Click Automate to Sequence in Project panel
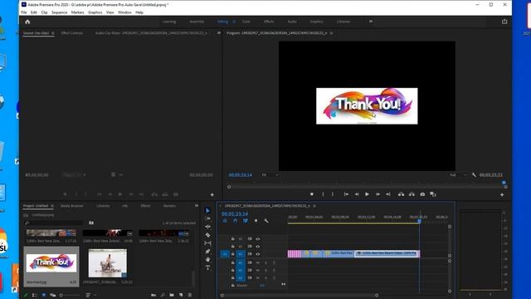The width and height of the screenshot is (531, 299). 153,295
